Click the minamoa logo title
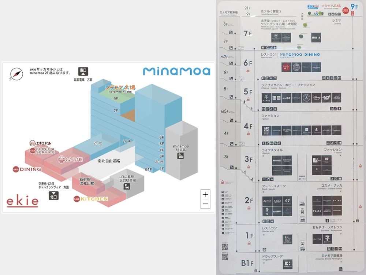This screenshot has height=275, width=366. [176, 71]
